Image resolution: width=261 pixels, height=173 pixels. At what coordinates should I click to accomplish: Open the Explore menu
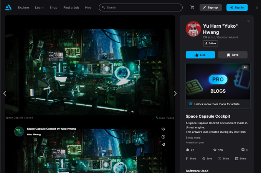pos(23,8)
